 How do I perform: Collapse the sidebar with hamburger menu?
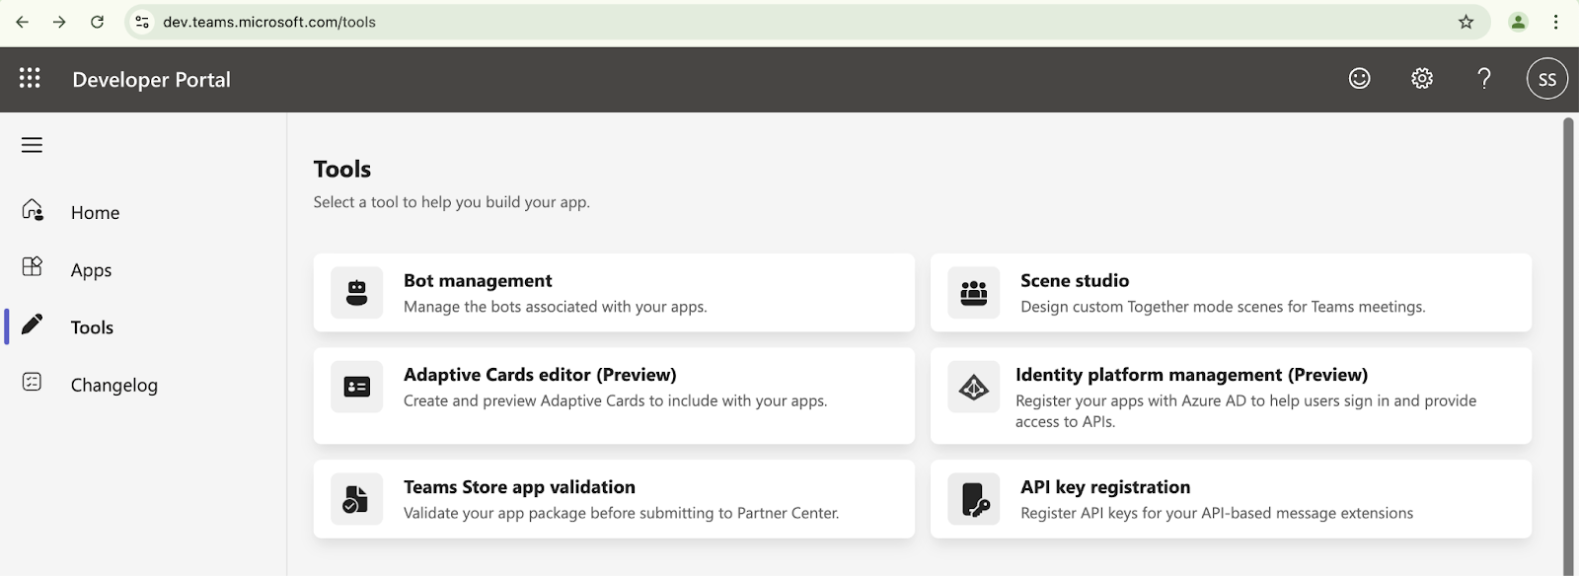[32, 145]
